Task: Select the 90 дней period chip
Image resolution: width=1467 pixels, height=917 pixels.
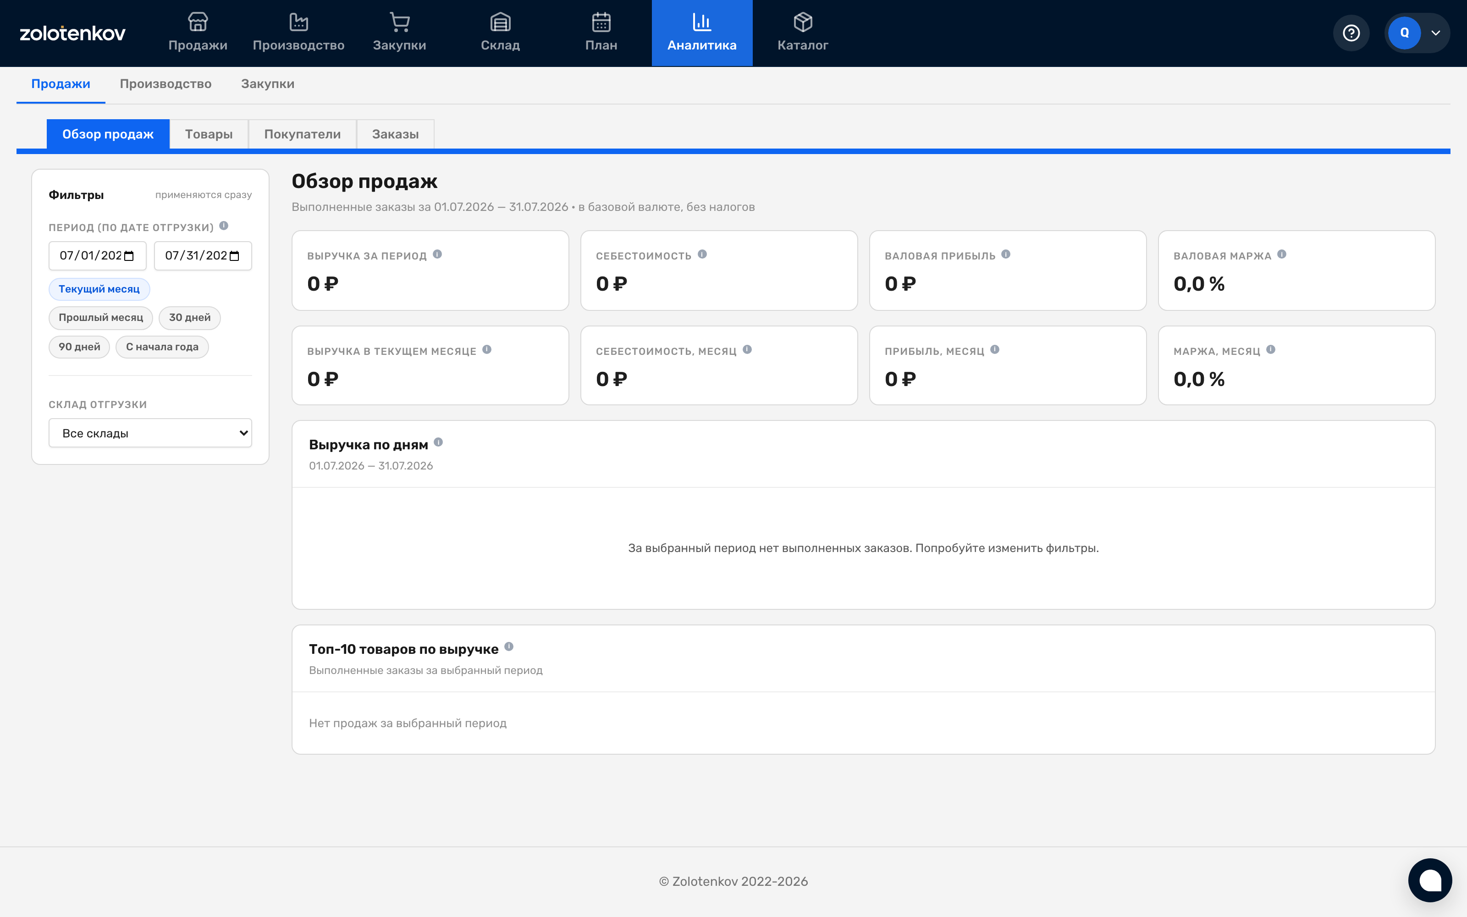Action: tap(79, 347)
